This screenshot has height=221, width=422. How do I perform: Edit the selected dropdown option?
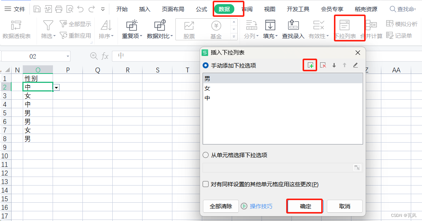point(355,65)
